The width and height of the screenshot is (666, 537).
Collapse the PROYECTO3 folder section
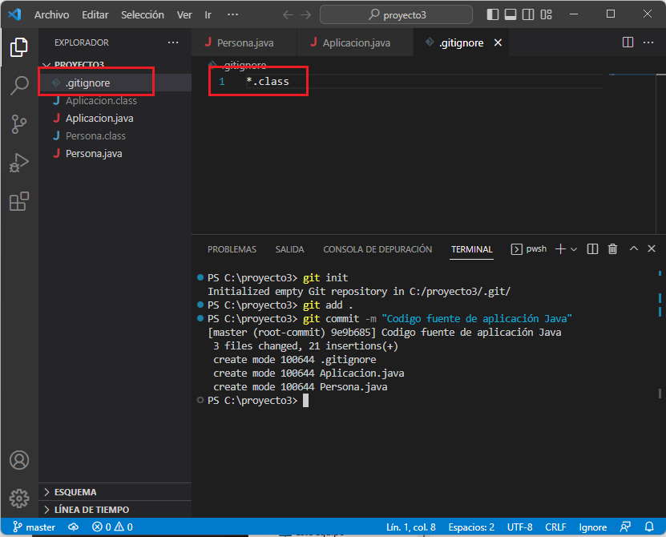[x=79, y=64]
